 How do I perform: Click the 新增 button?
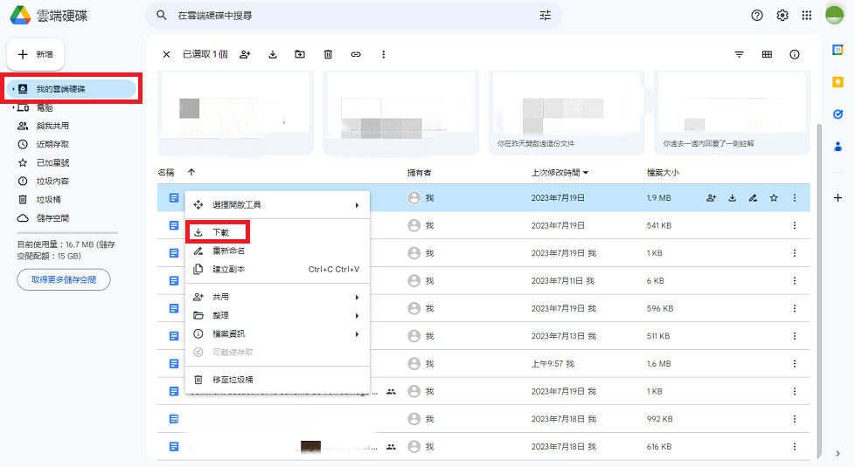pyautogui.click(x=36, y=54)
